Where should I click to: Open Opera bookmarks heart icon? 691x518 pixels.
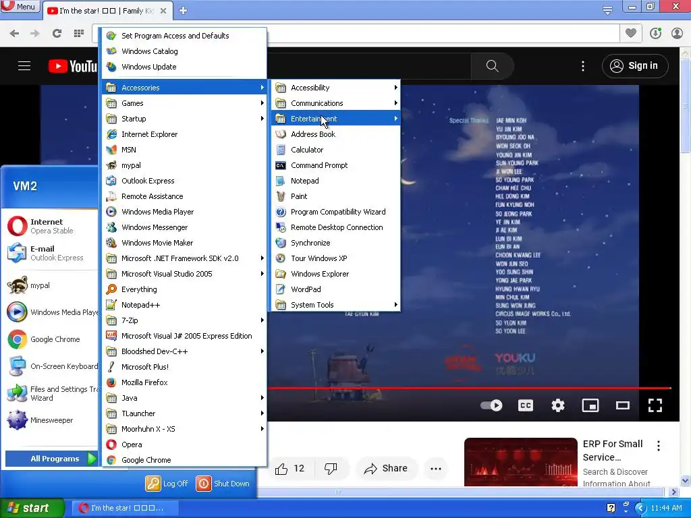[x=631, y=33]
